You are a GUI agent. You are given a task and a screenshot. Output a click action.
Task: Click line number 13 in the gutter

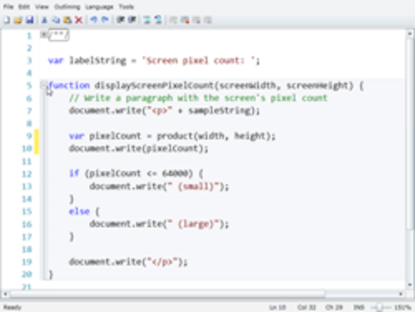pos(28,186)
